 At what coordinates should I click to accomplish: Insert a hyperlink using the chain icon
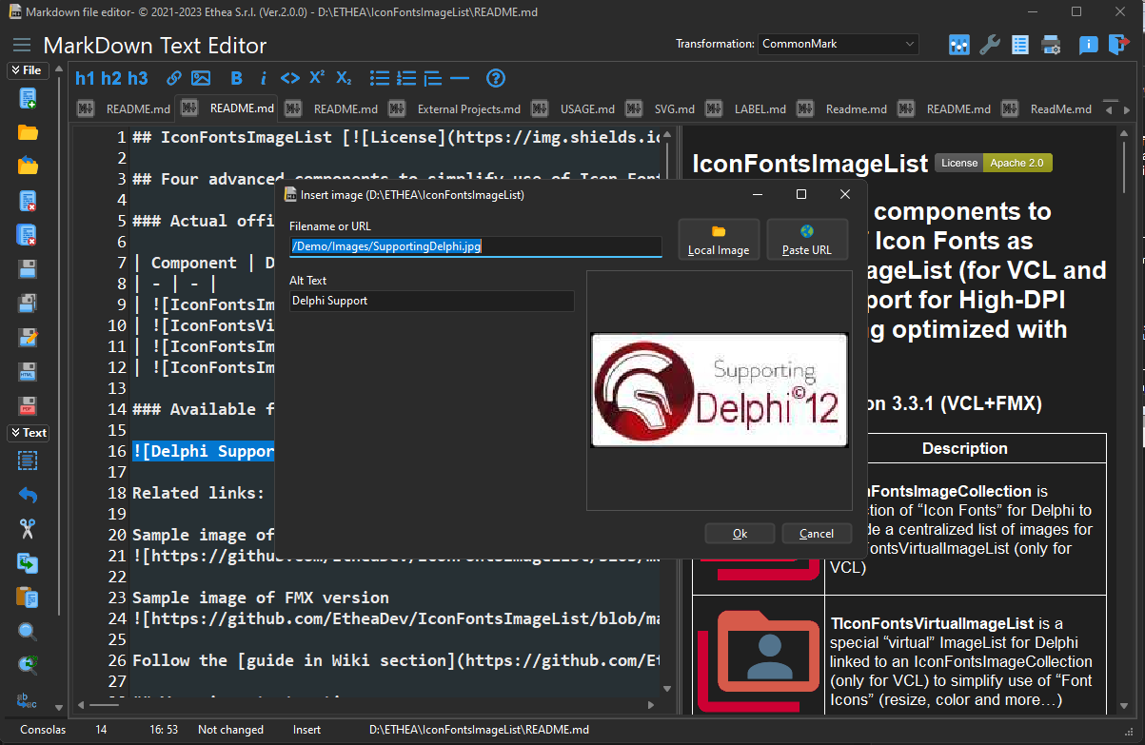click(174, 78)
